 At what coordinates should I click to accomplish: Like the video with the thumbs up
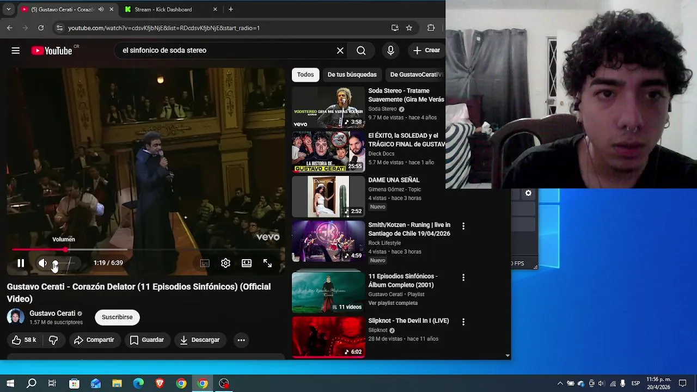(23, 340)
